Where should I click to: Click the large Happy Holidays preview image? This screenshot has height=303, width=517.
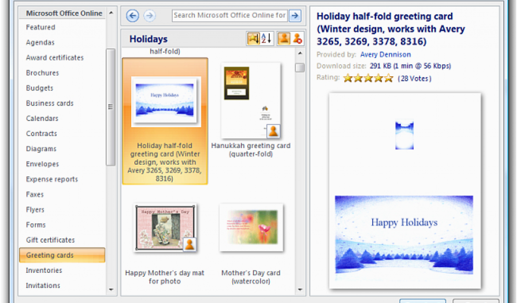click(404, 235)
